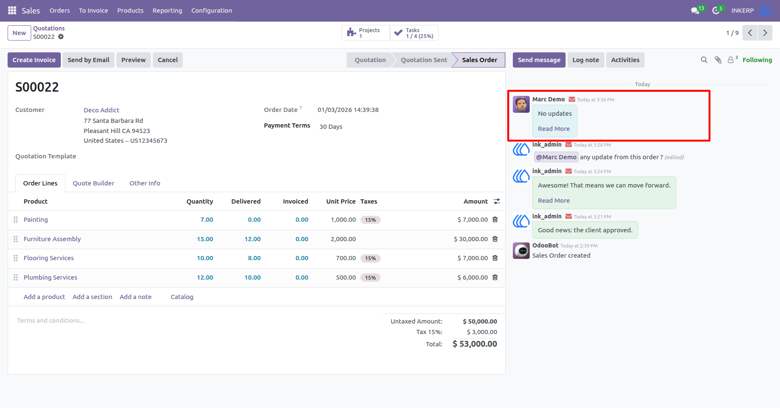Open the Tasks 1/4 smart button
Viewport: 780px width, 408px height.
point(414,33)
